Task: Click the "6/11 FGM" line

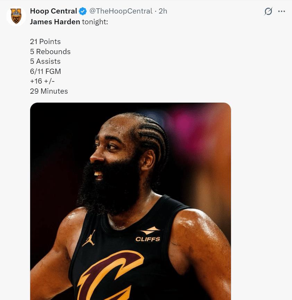Action: pos(45,71)
